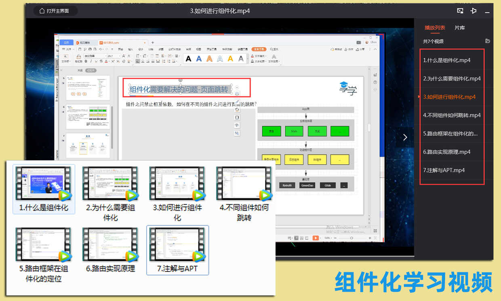501x301 pixels.
Task: Apply the orange A text style preset
Action: pos(209,59)
